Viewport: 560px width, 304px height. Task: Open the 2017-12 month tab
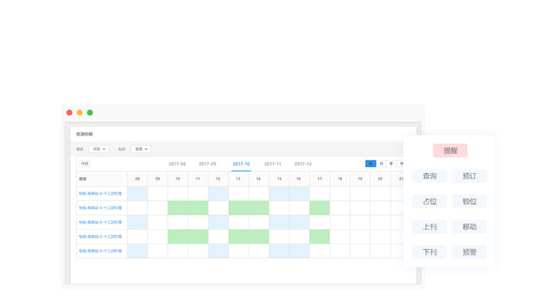pyautogui.click(x=303, y=164)
